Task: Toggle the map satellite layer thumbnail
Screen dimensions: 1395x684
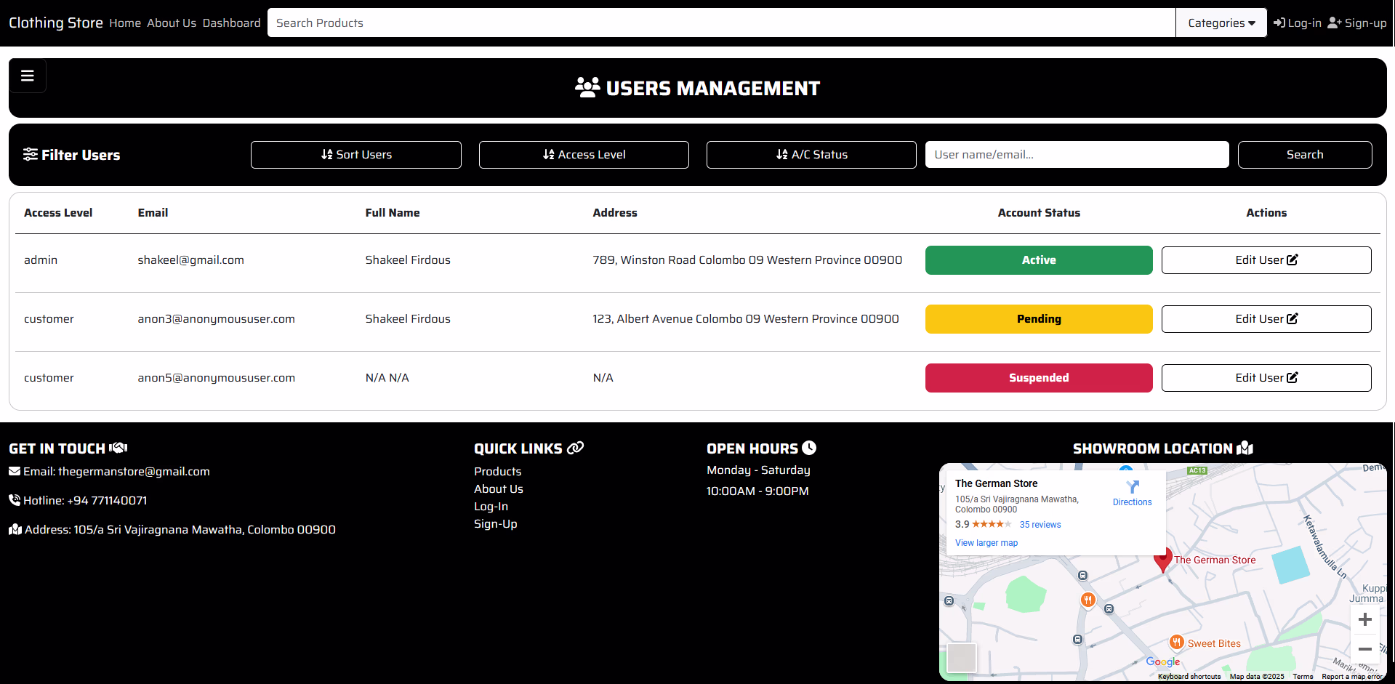Action: [961, 658]
